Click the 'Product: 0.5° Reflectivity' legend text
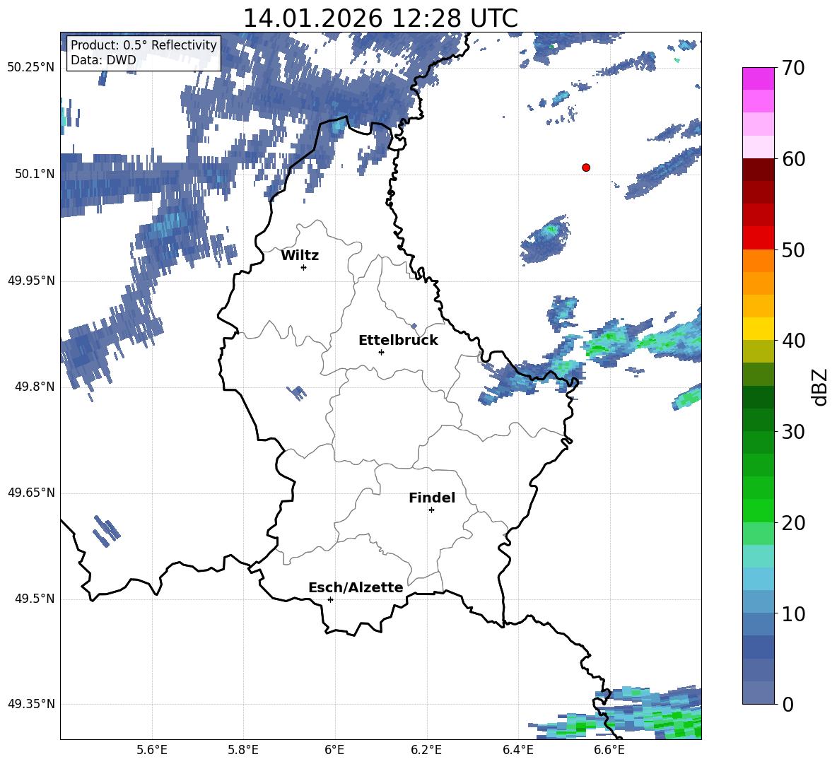Viewport: 837px width, 764px height. (144, 45)
